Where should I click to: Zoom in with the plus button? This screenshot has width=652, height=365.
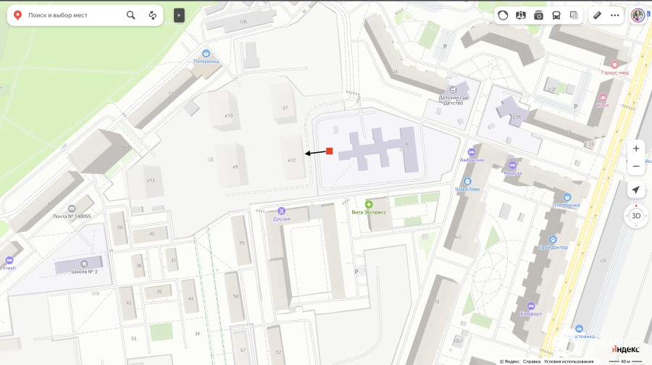[x=636, y=148]
